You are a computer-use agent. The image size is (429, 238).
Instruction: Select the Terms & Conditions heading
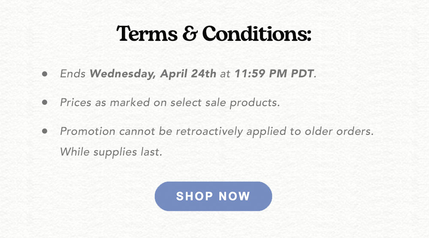pyautogui.click(x=214, y=34)
